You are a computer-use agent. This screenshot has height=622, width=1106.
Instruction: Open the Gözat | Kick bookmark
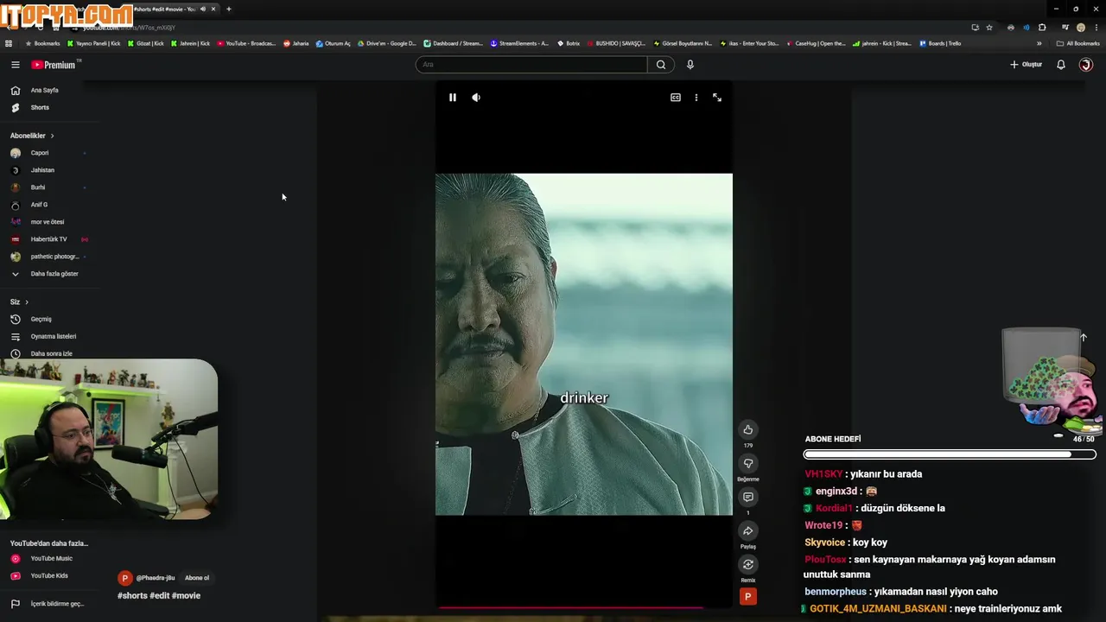pos(145,43)
